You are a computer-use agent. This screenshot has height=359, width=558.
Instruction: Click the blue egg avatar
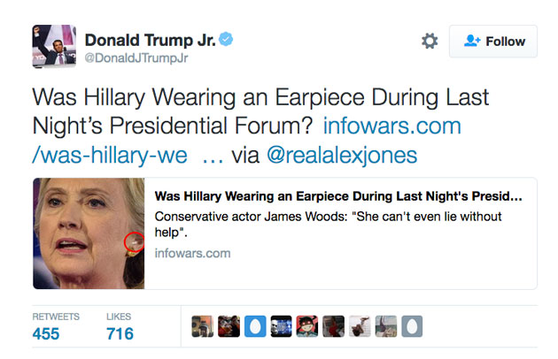[x=255, y=326]
